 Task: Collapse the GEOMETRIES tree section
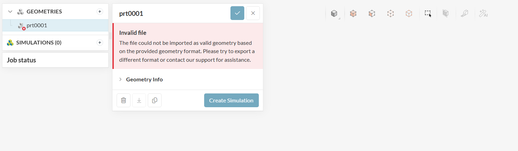[10, 12]
